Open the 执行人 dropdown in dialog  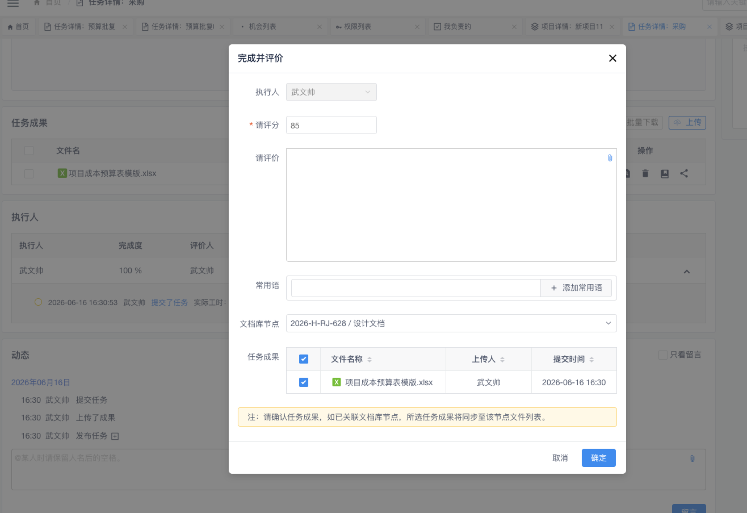(331, 92)
